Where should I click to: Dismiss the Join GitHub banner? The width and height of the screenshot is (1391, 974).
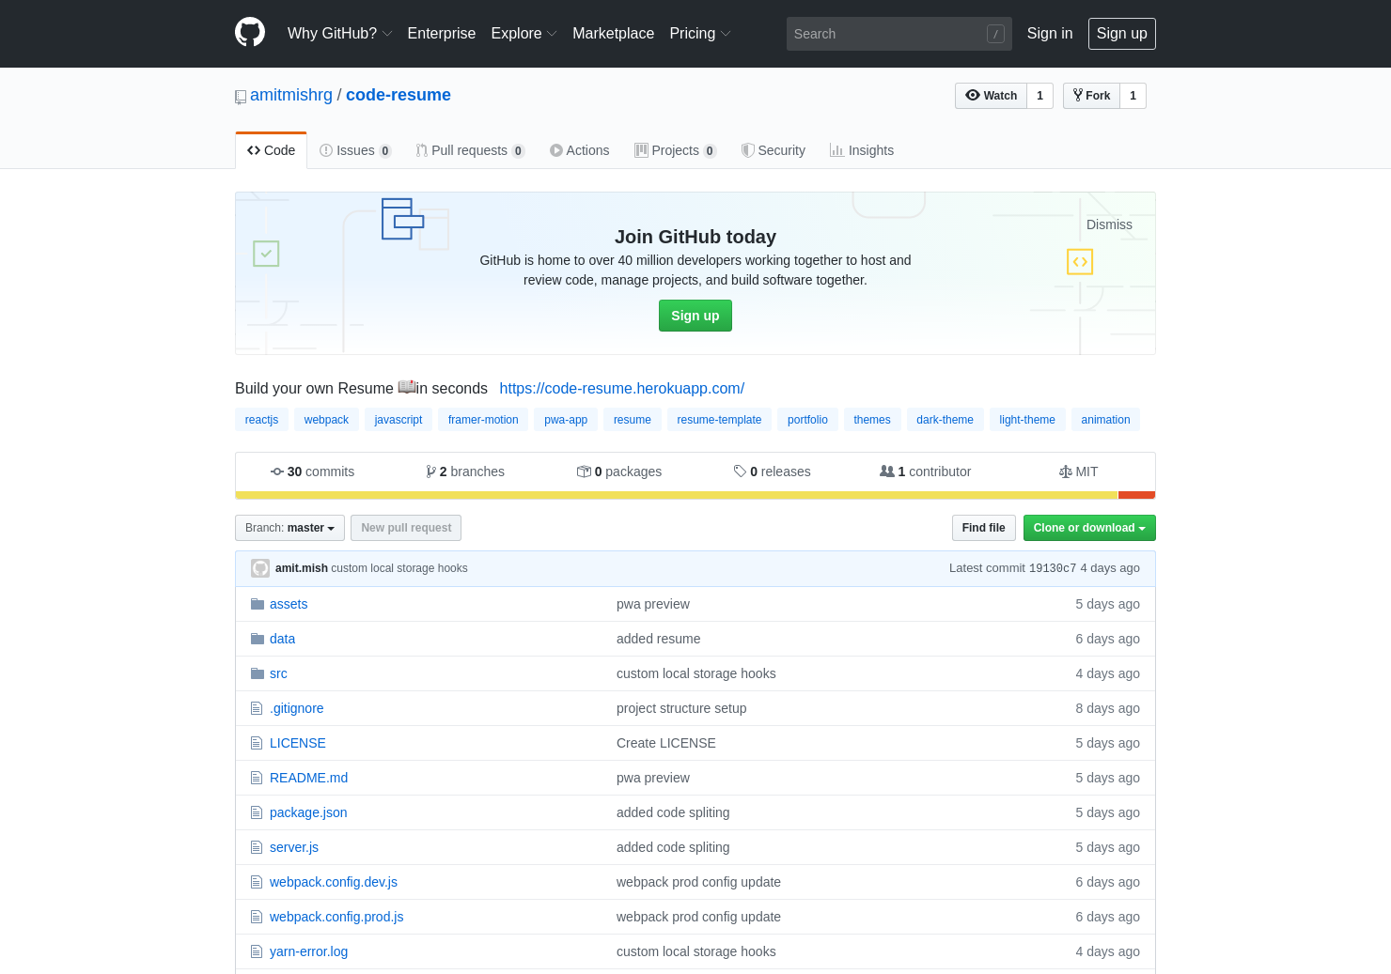pyautogui.click(x=1109, y=224)
